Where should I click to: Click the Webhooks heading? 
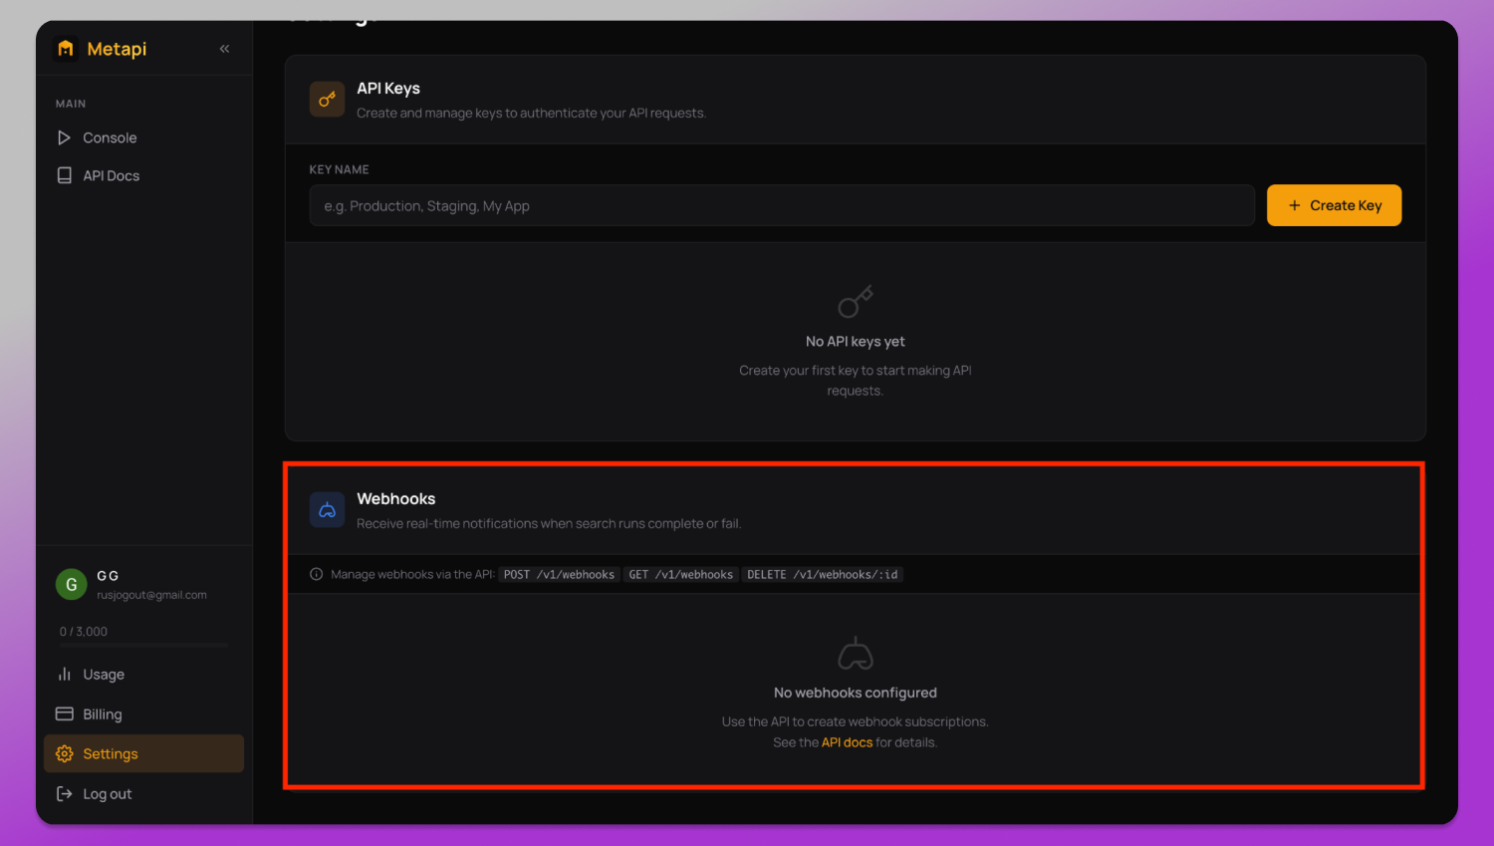pyautogui.click(x=396, y=498)
